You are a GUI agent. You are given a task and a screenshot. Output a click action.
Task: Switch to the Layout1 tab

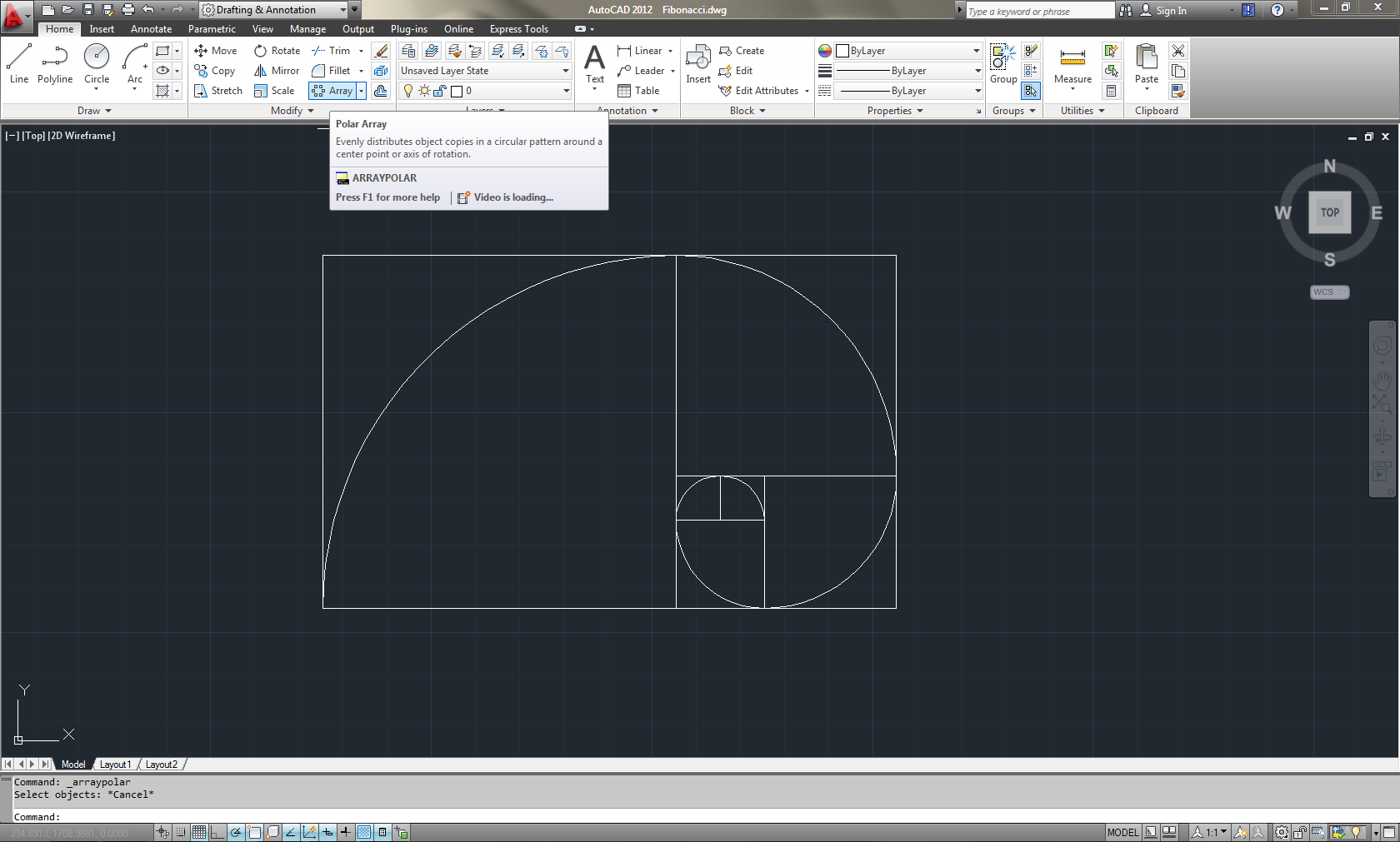pyautogui.click(x=115, y=765)
